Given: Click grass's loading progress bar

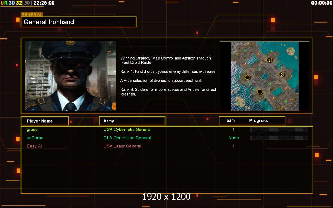Looking at the screenshot, I should coord(279,129).
